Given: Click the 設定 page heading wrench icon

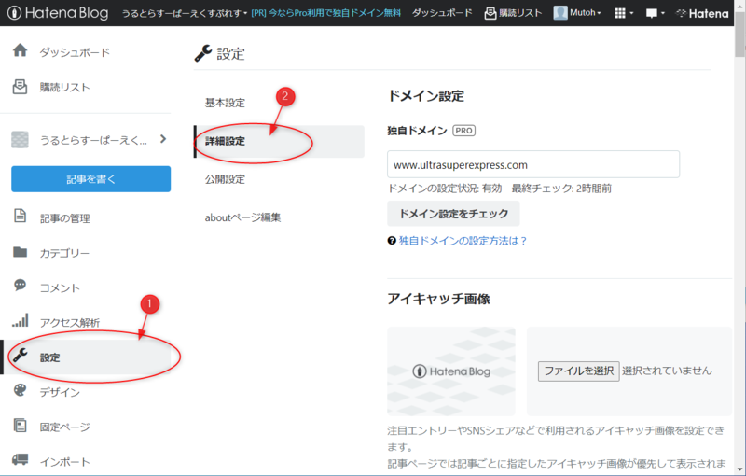Looking at the screenshot, I should click(203, 53).
